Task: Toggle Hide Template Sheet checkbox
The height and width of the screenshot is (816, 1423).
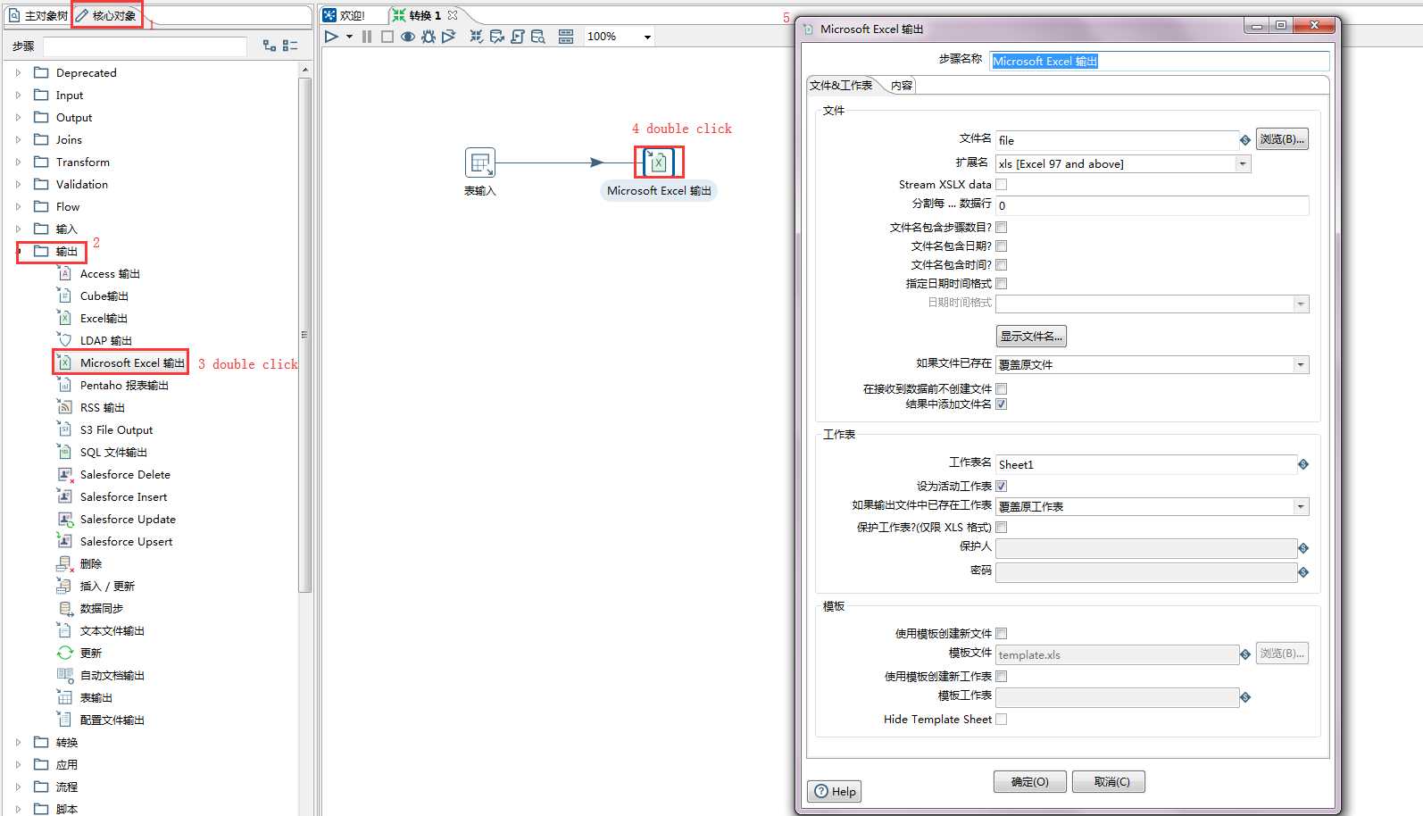Action: [1002, 720]
